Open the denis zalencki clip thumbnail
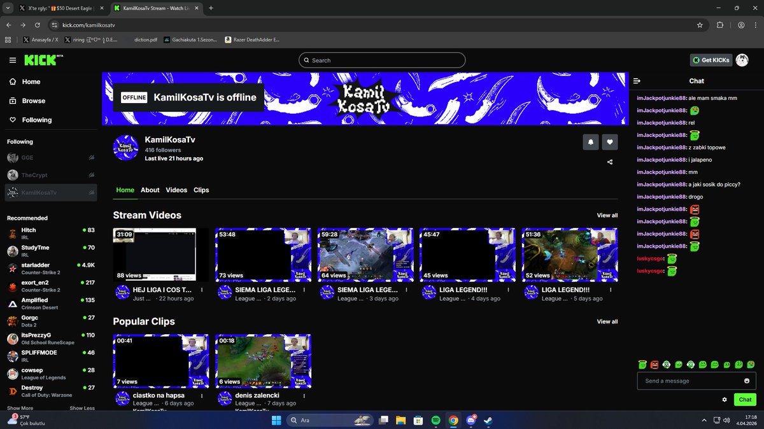Image resolution: width=764 pixels, height=429 pixels. click(263, 361)
